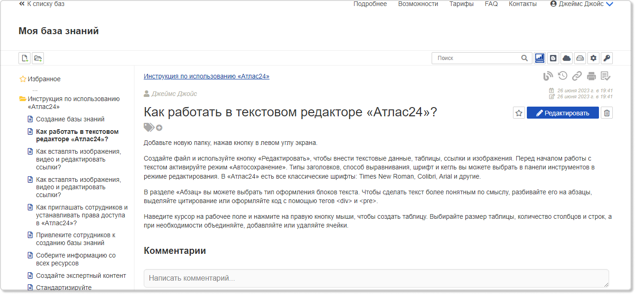Open the cloud icon in the toolbar
The width and height of the screenshot is (635, 294).
(x=567, y=58)
